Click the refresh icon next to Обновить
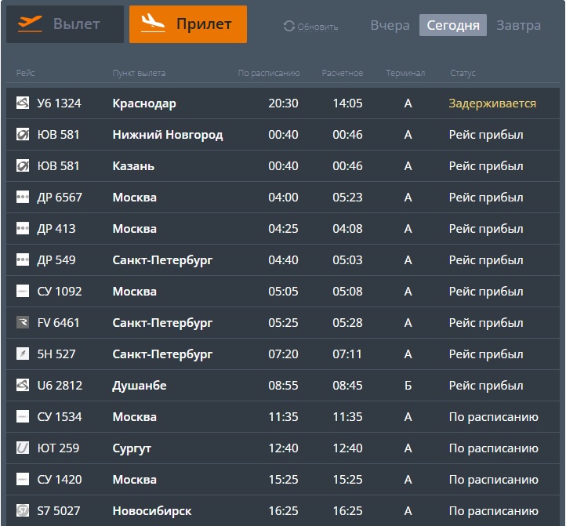 [x=289, y=27]
